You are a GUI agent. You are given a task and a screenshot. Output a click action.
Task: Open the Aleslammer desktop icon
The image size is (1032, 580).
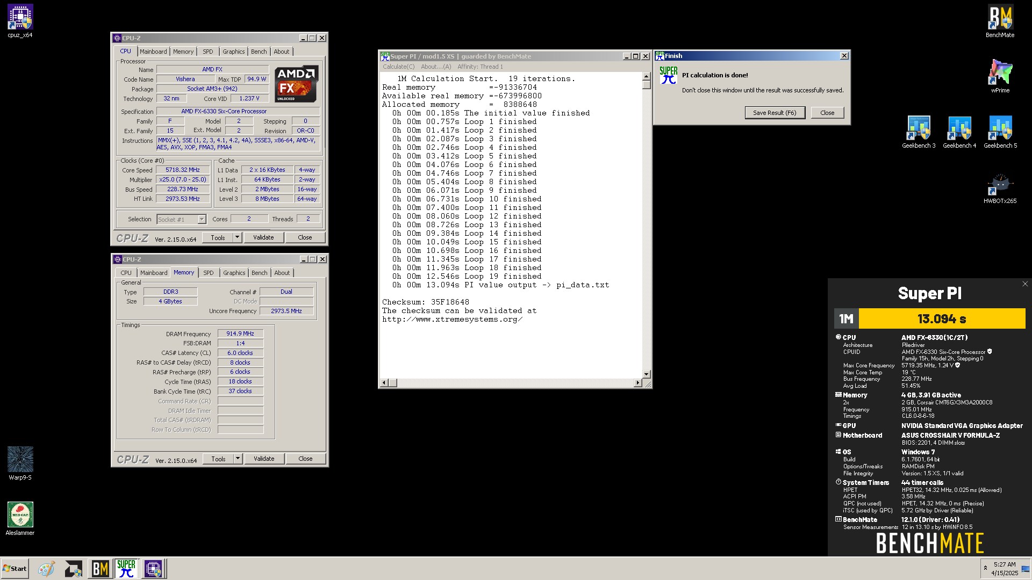pos(20,518)
